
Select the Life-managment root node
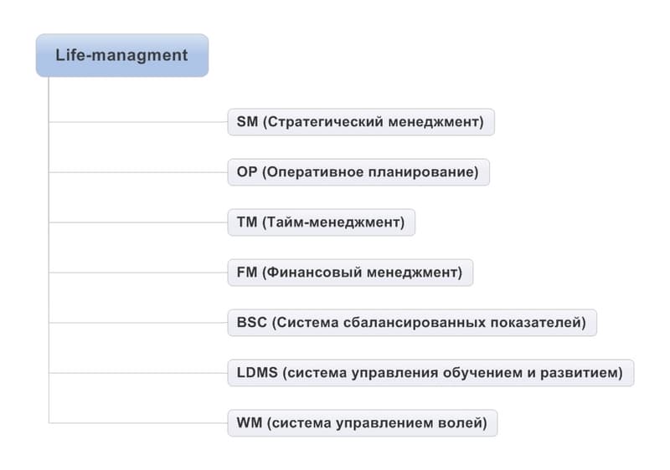click(x=122, y=55)
